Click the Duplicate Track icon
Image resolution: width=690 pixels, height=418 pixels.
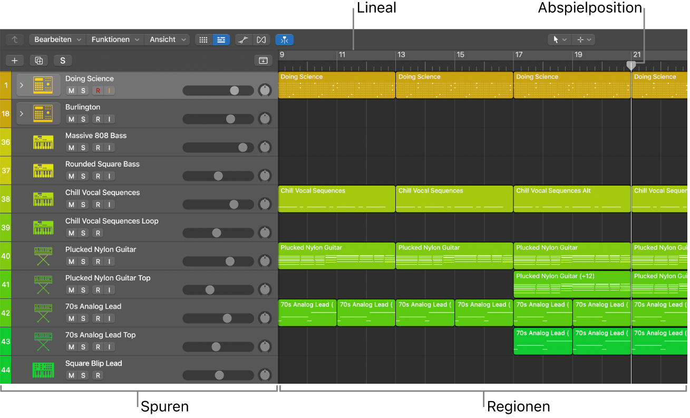tap(38, 61)
